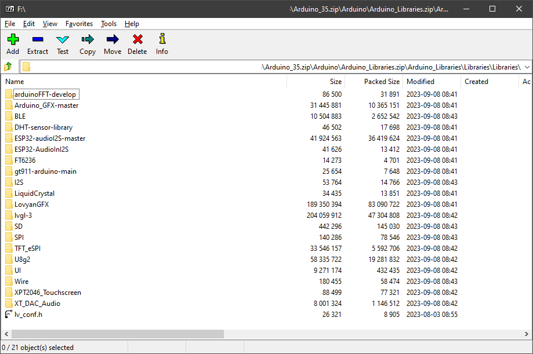Click the '0 / 21 object(s) selected' status
This screenshot has height=354, width=533.
[38, 348]
